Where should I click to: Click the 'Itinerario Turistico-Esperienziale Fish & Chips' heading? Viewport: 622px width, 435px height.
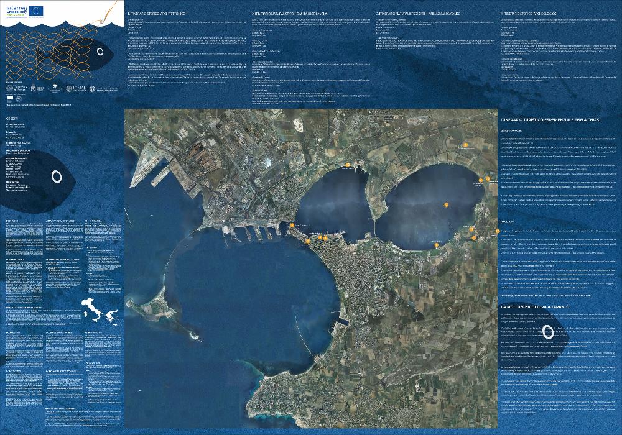(x=550, y=120)
